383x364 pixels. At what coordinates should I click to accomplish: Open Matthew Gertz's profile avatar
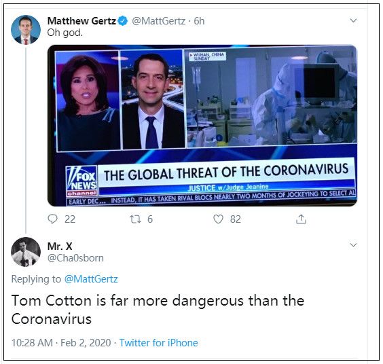26,30
